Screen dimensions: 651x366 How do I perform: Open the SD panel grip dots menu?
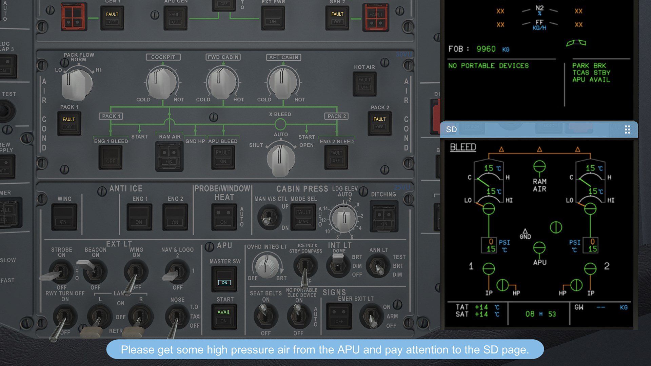627,129
